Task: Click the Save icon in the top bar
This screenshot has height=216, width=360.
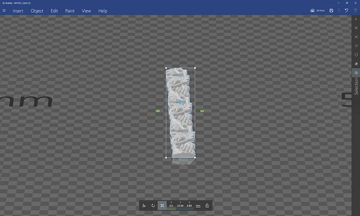Action: [331, 10]
